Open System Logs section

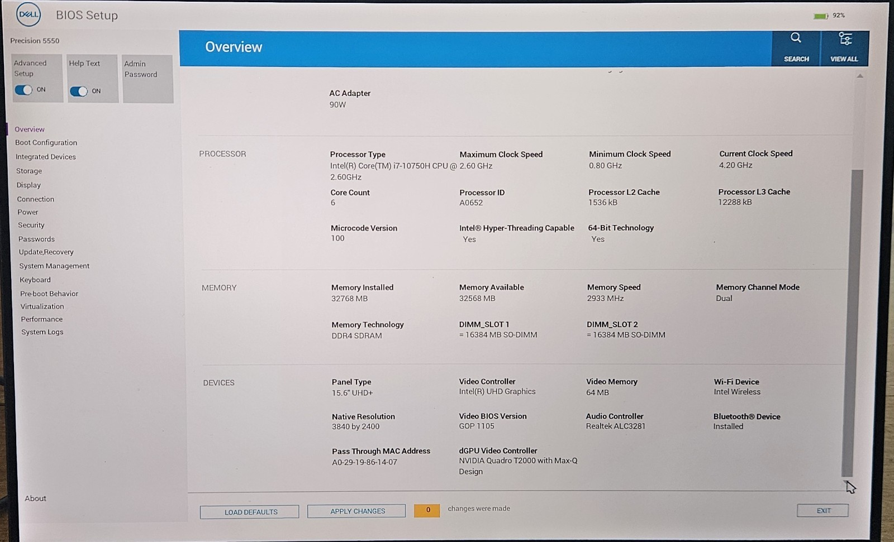tap(42, 332)
